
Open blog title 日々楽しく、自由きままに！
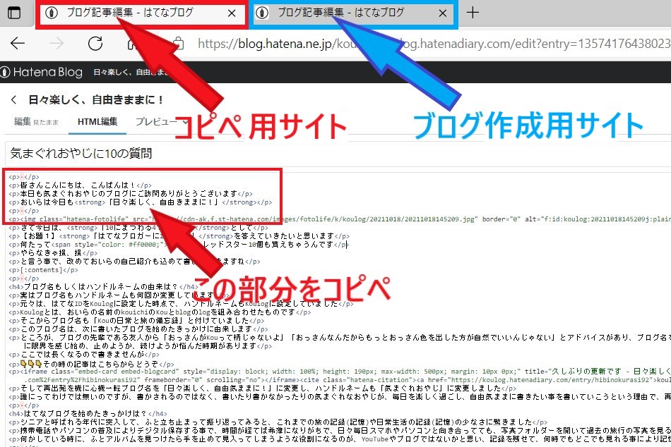coord(96,100)
